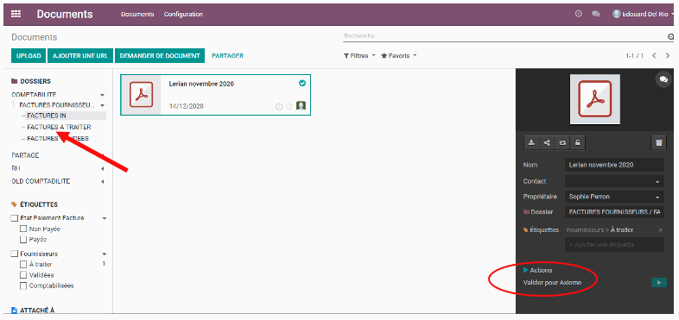Click the AJOUTER UNE URL button
679x320 pixels.
[x=80, y=56]
